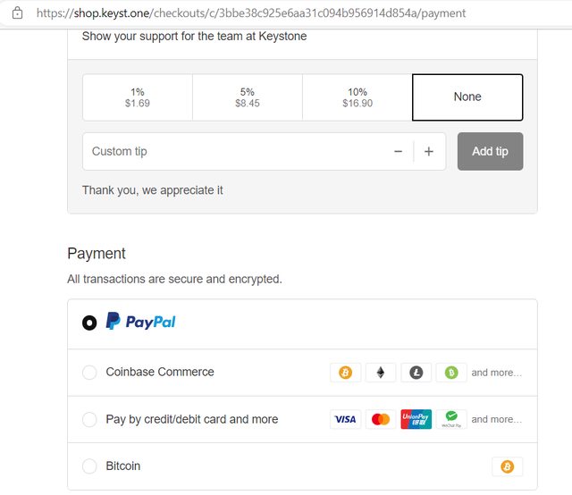
Task: Click the WeChat Pay icon
Action: 451,419
